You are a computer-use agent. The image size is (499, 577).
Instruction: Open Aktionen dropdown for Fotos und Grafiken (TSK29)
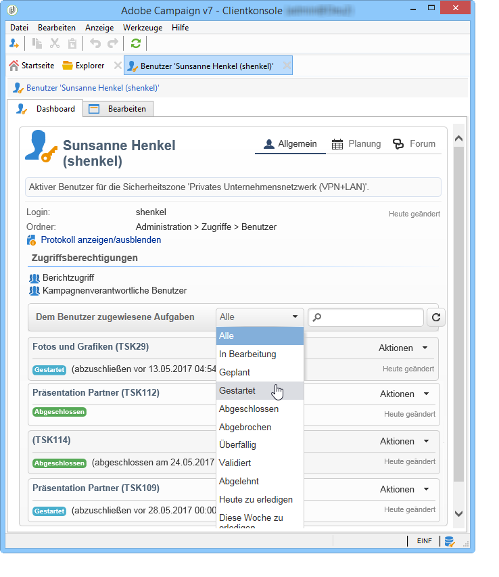(x=404, y=348)
